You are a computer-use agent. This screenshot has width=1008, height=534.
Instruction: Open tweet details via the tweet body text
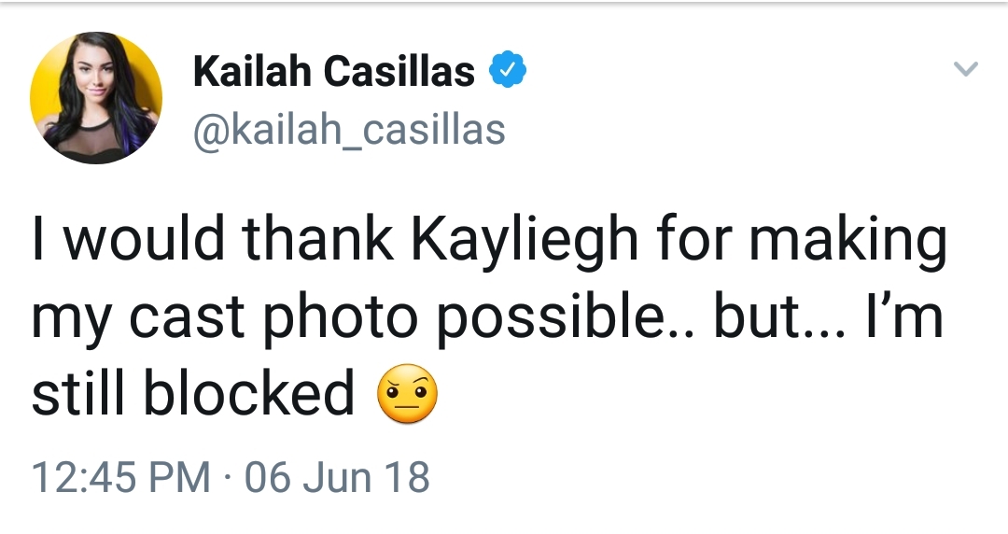(x=488, y=316)
